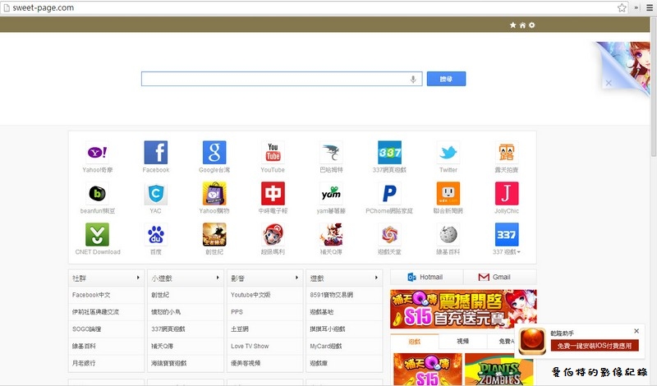
Task: Bookmark page with address bar star
Action: pyautogui.click(x=622, y=7)
